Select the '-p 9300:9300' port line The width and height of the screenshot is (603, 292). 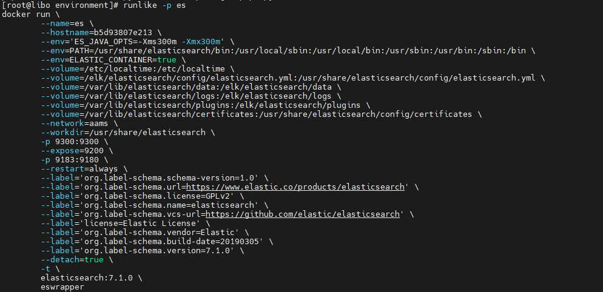pos(74,141)
